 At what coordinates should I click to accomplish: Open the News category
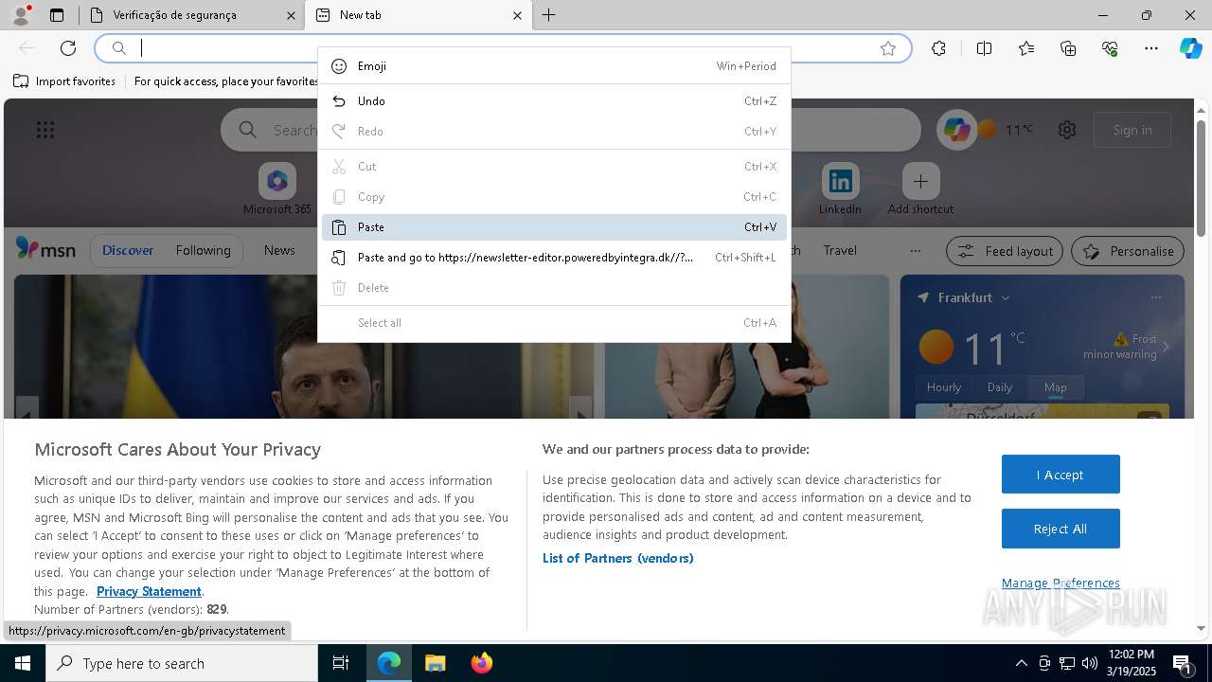click(x=279, y=250)
